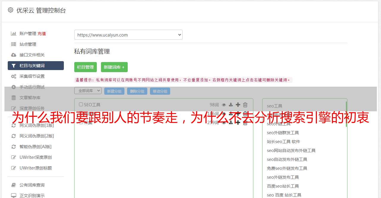This screenshot has width=381, height=198.
Task: Click the plus icon on SEO工具 row
Action: 238,104
